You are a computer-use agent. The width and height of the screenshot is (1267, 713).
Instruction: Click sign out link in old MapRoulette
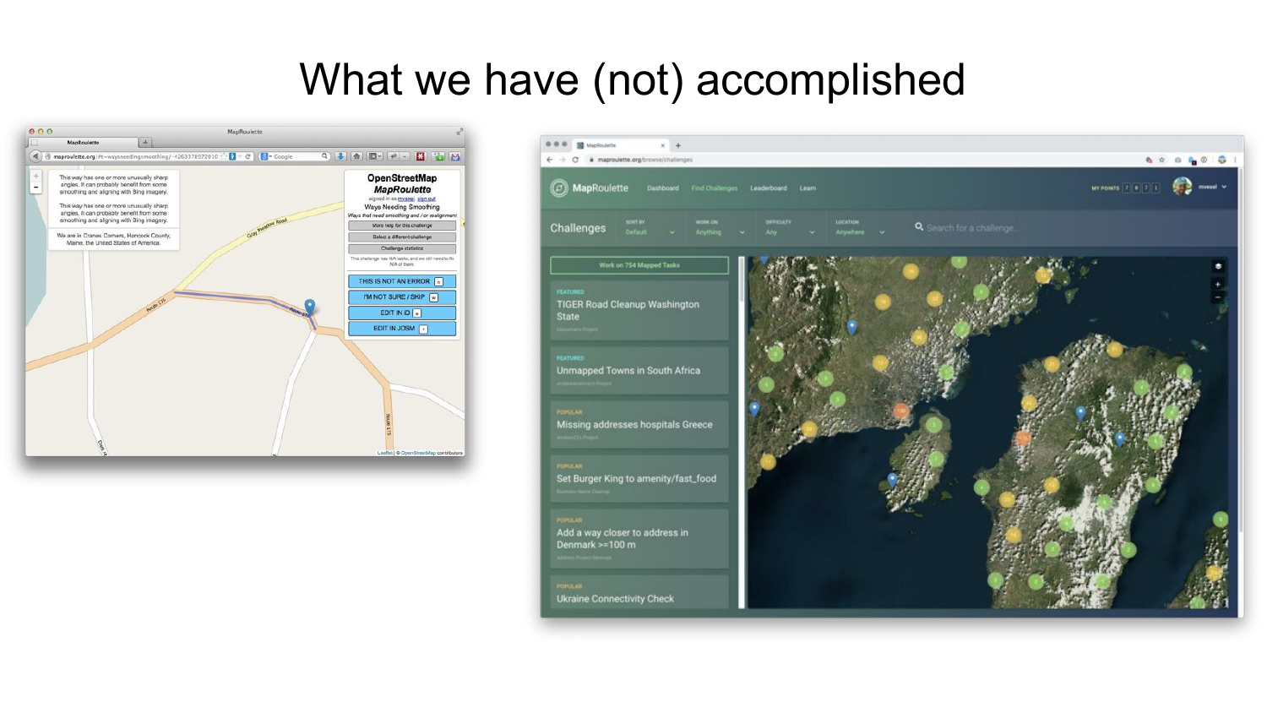point(427,199)
